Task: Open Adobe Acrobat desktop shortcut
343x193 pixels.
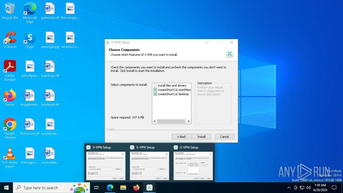Action: 10,71
